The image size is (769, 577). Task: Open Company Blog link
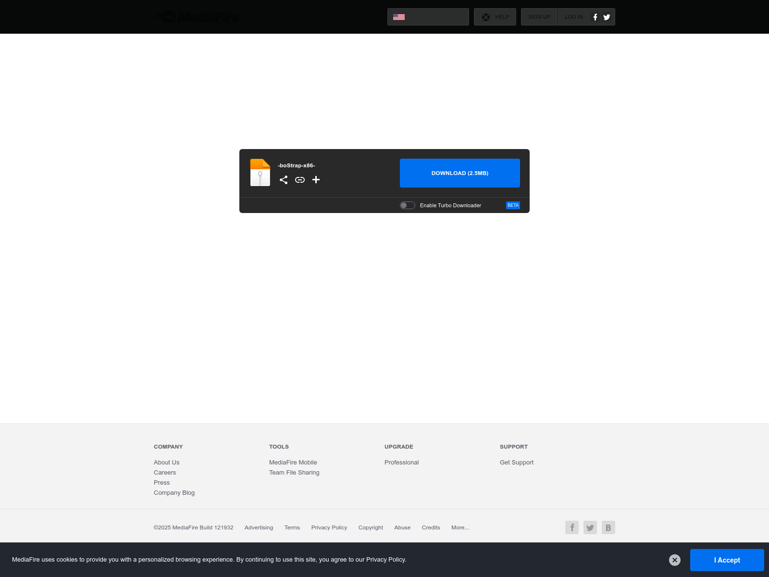pyautogui.click(x=174, y=493)
